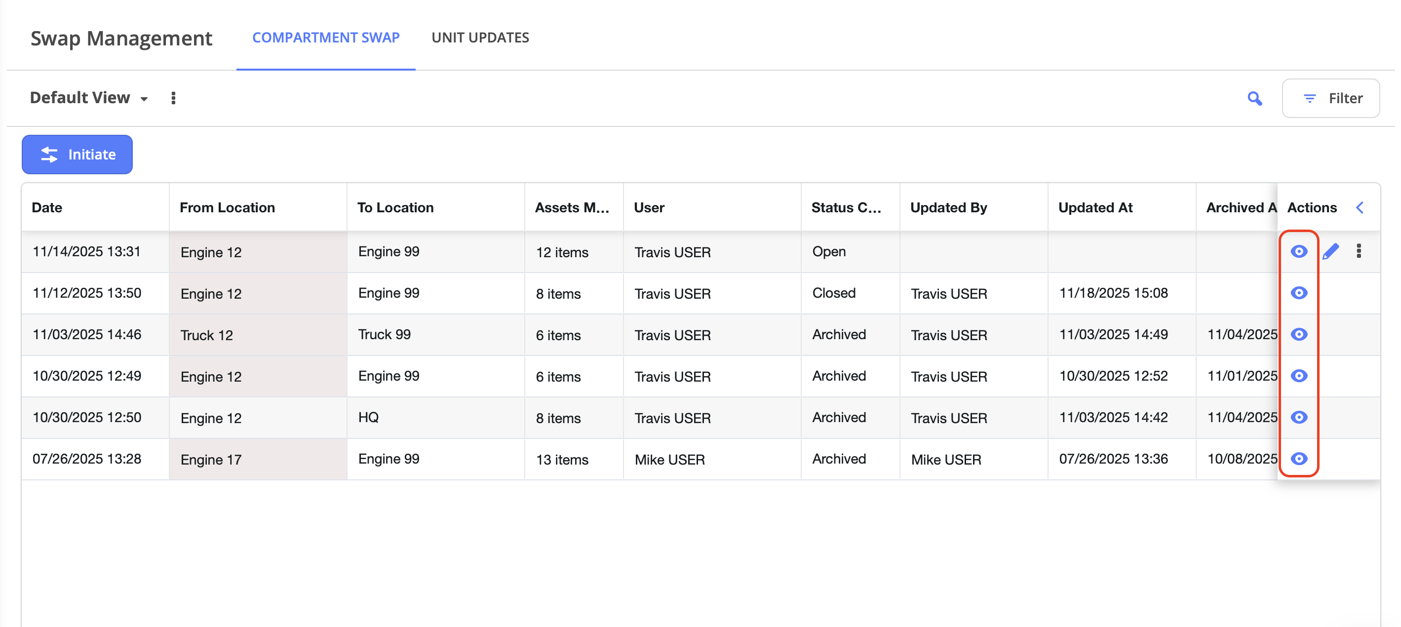
Task: Edit the Open swap with pencil icon
Action: point(1330,251)
